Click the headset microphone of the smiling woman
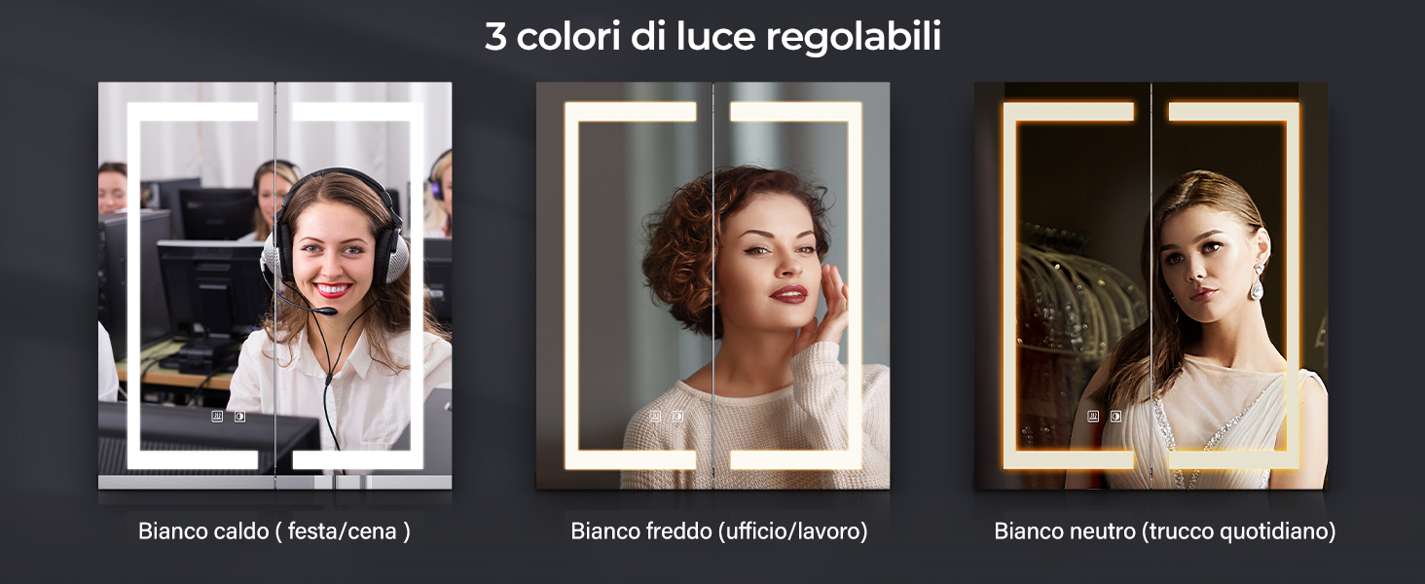This screenshot has width=1425, height=584. (325, 310)
